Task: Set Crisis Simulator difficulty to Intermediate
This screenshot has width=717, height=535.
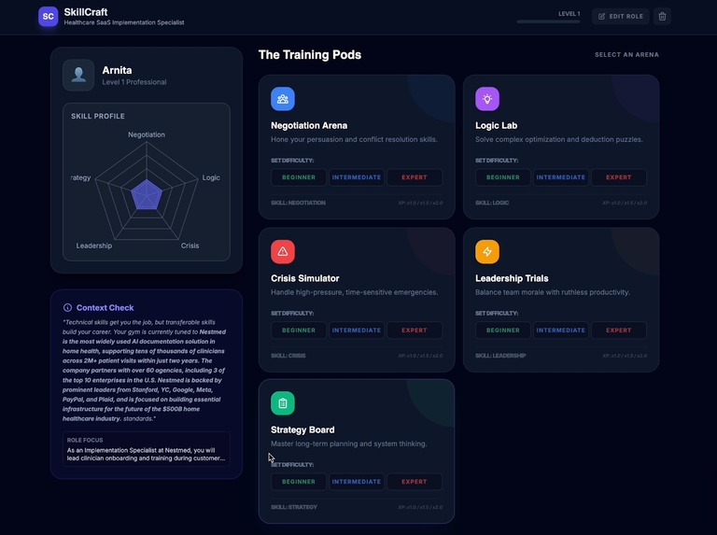Action: [357, 331]
